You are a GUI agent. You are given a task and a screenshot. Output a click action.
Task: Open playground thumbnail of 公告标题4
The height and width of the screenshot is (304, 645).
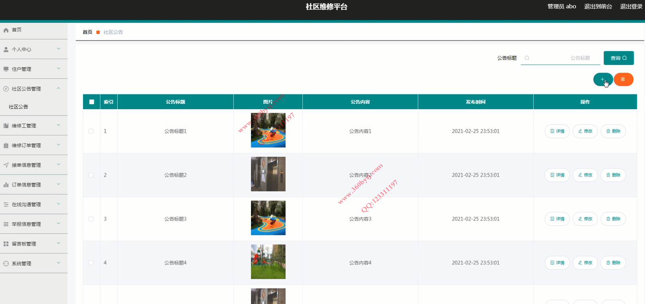[268, 262]
